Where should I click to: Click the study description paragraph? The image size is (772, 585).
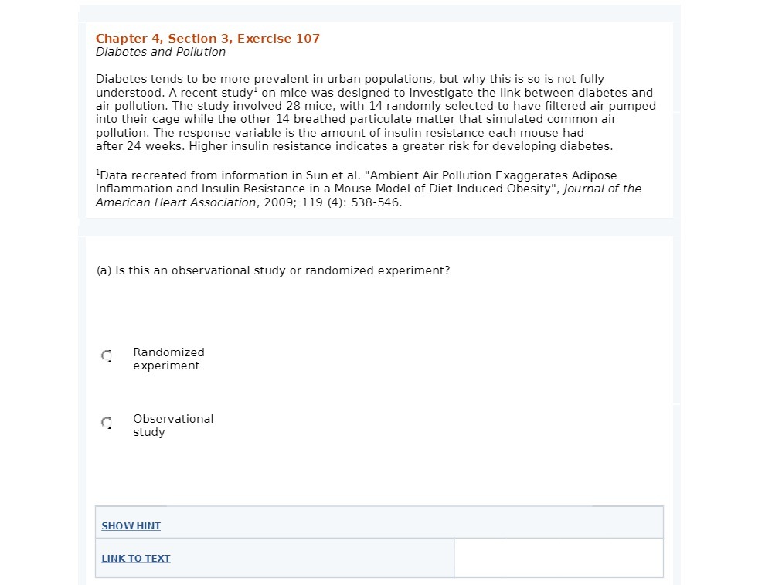coord(376,112)
